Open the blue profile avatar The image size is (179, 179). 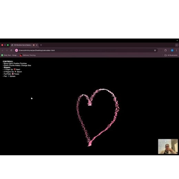172,50
